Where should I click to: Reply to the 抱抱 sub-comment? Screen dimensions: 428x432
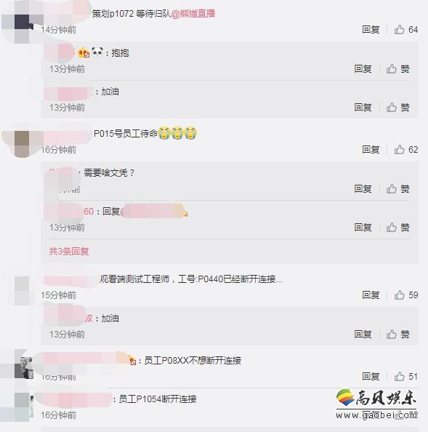pyautogui.click(x=363, y=69)
